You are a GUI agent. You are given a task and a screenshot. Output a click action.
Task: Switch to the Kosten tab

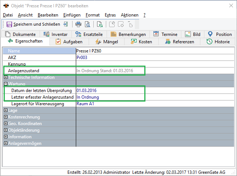pyautogui.click(x=141, y=41)
